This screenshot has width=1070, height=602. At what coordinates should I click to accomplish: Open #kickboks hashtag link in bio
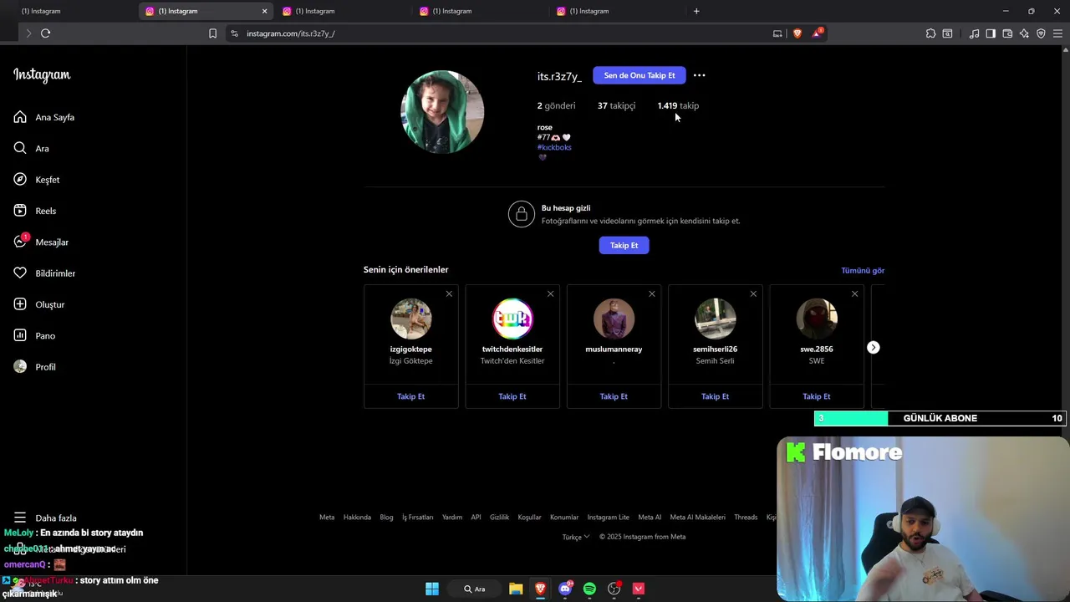[554, 147]
